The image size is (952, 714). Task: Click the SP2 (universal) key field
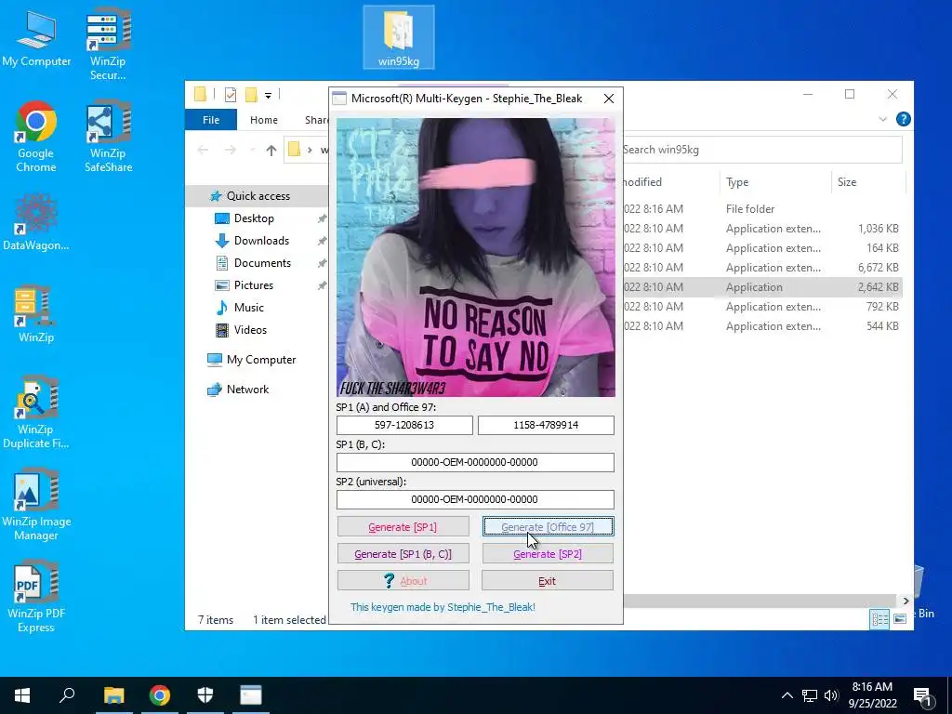click(475, 499)
